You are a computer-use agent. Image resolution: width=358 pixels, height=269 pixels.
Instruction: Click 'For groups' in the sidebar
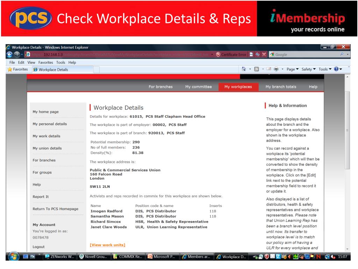coord(42,172)
